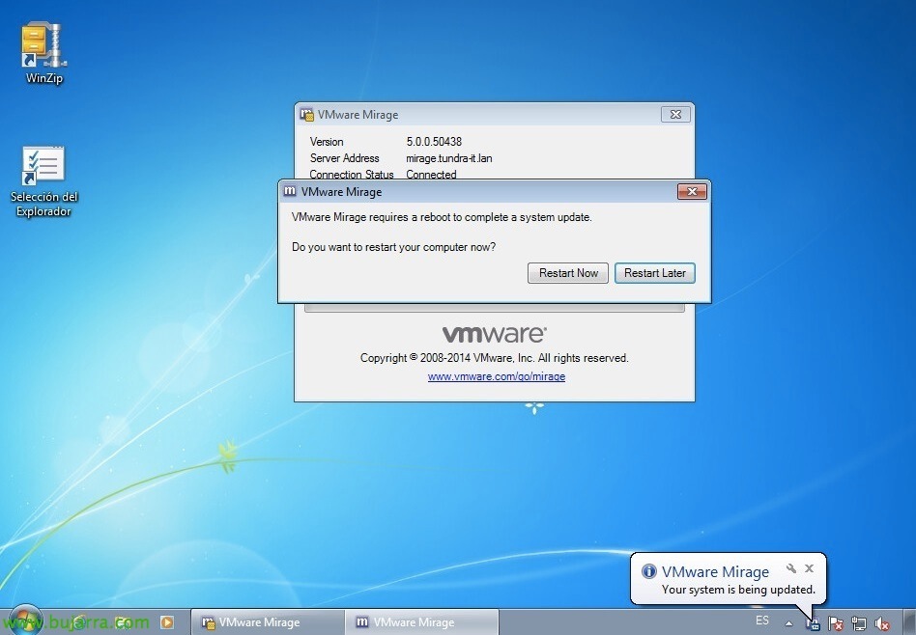The image size is (916, 635).
Task: Close the VMware Mirage notification balloon
Action: [809, 567]
